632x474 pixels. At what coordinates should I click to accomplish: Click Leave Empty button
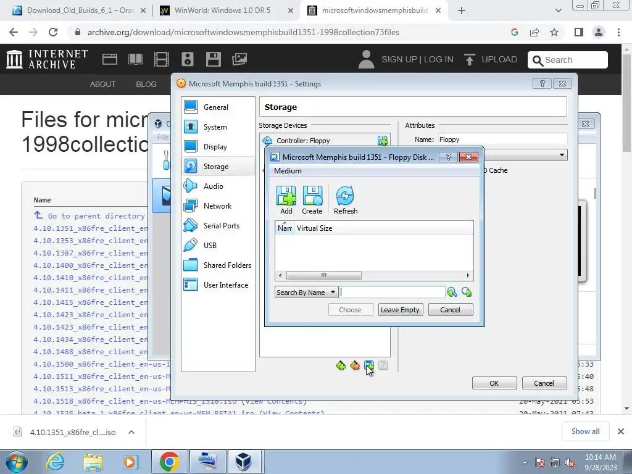point(400,310)
